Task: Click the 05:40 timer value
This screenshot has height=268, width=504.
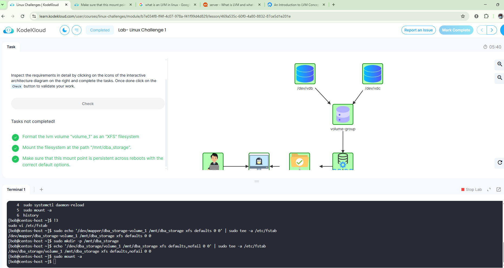Action: tap(495, 47)
